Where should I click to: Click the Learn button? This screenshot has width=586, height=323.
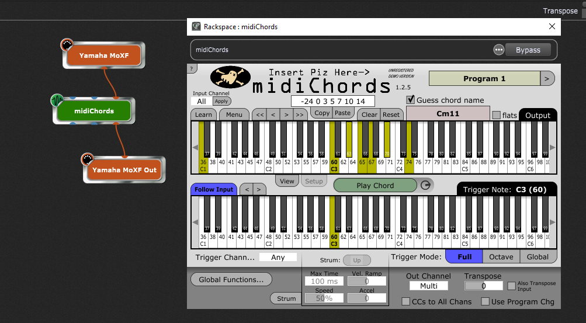203,114
